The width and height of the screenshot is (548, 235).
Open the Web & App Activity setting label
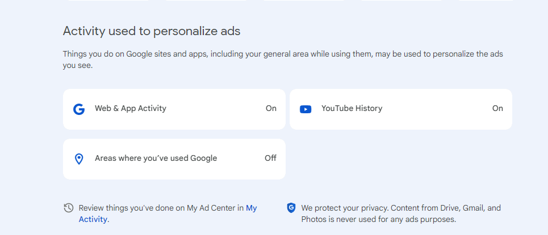click(131, 108)
